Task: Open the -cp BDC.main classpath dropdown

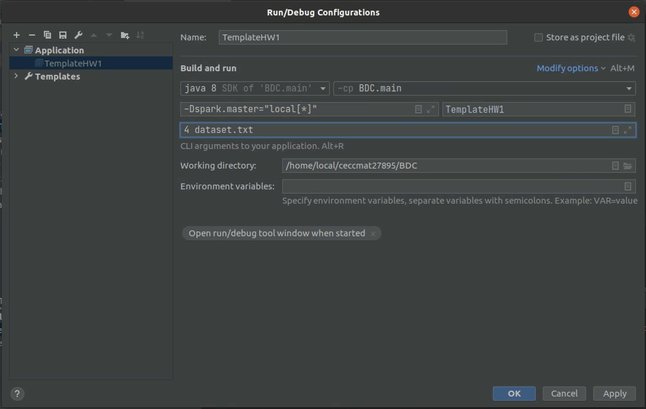Action: tap(629, 88)
